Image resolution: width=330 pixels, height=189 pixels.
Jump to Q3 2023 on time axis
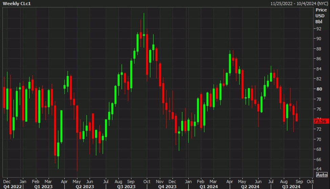(127, 186)
